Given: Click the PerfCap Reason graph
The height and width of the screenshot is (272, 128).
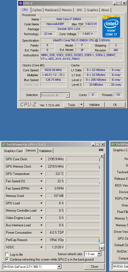Looking at the screenshot, I should pos(83,240).
